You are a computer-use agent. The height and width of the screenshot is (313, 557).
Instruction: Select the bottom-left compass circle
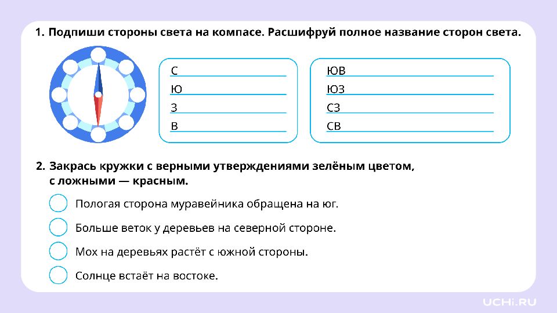[x=70, y=122]
